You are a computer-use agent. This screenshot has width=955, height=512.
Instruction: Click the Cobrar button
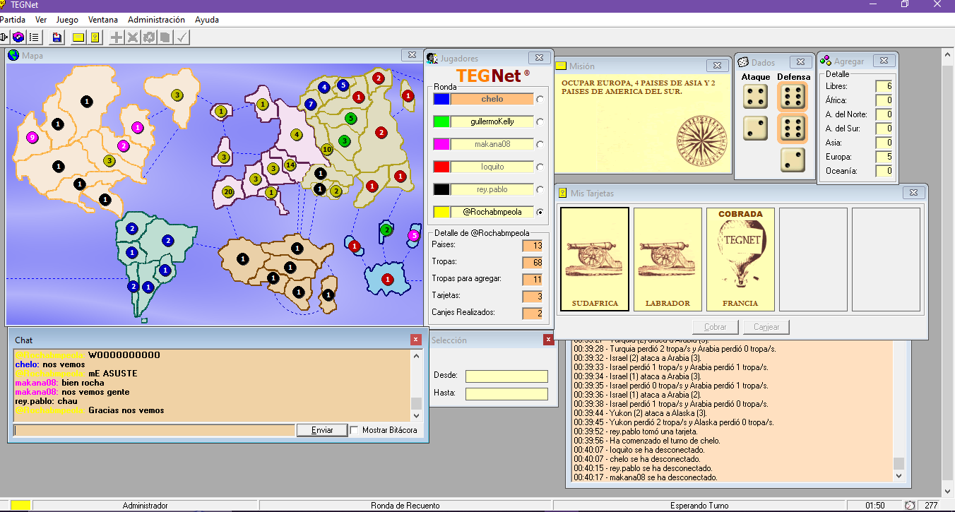716,327
